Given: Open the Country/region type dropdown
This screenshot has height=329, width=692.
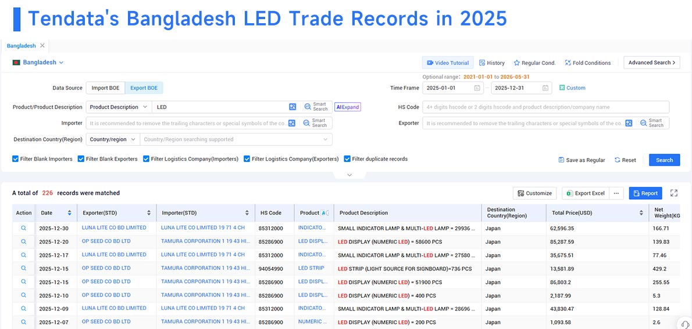Looking at the screenshot, I should (x=113, y=139).
